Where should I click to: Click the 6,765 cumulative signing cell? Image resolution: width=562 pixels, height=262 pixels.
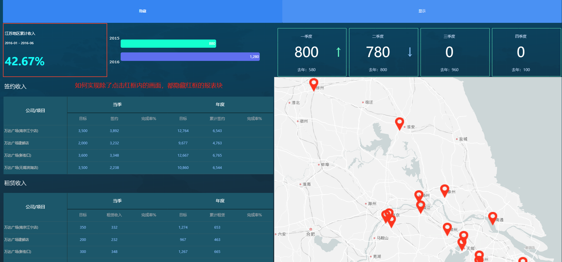(x=217, y=155)
